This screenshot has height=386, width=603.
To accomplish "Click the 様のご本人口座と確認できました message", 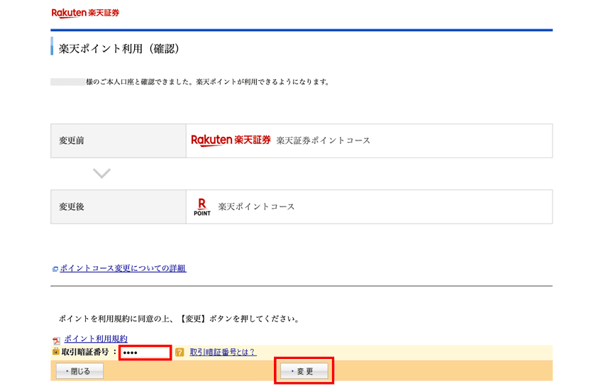I will [208, 82].
